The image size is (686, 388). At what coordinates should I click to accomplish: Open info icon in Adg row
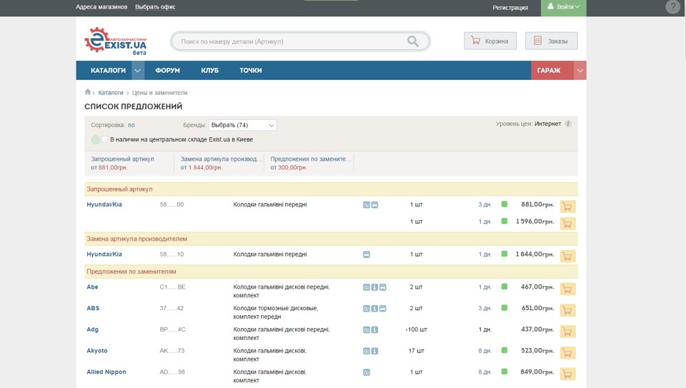coord(374,330)
